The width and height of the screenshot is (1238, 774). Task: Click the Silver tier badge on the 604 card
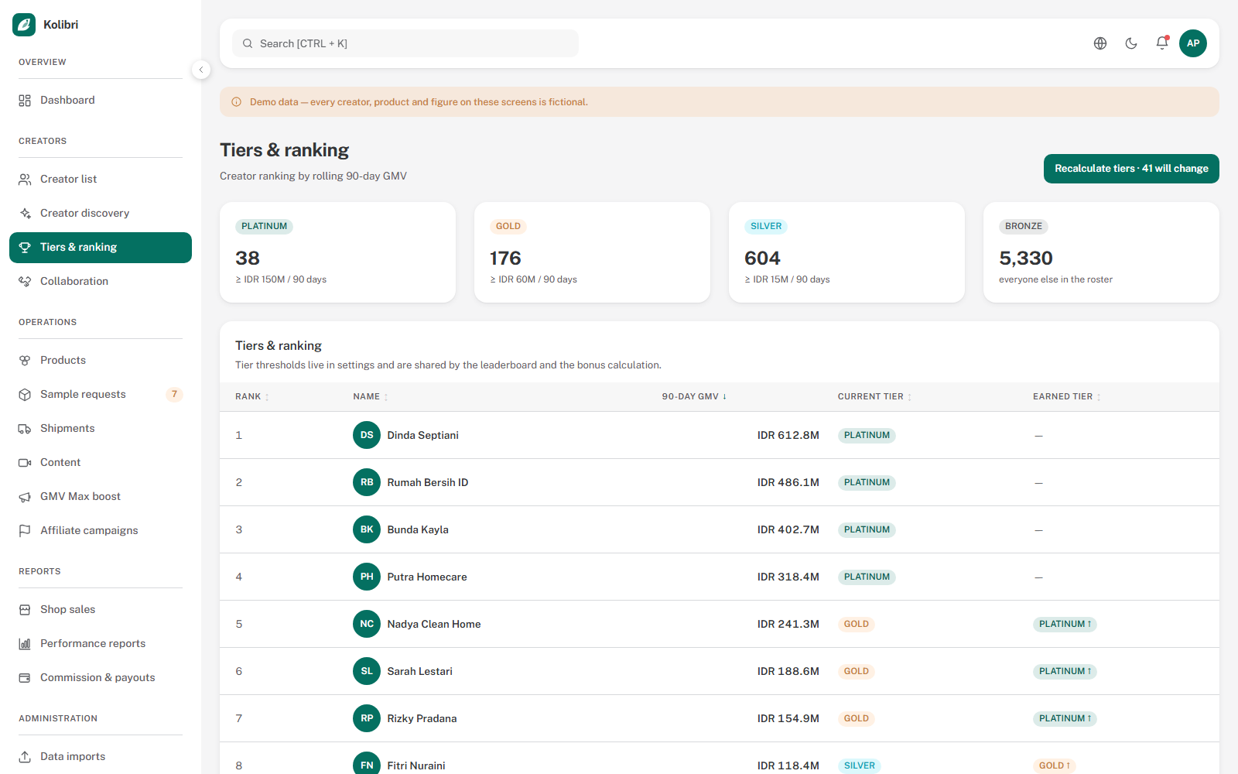coord(766,226)
